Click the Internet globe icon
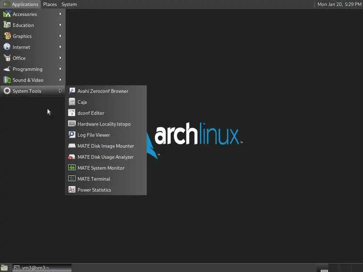Screen dimensions: 363x272 [7, 47]
